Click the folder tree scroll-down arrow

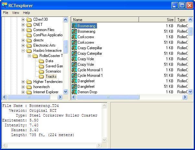click(65, 92)
